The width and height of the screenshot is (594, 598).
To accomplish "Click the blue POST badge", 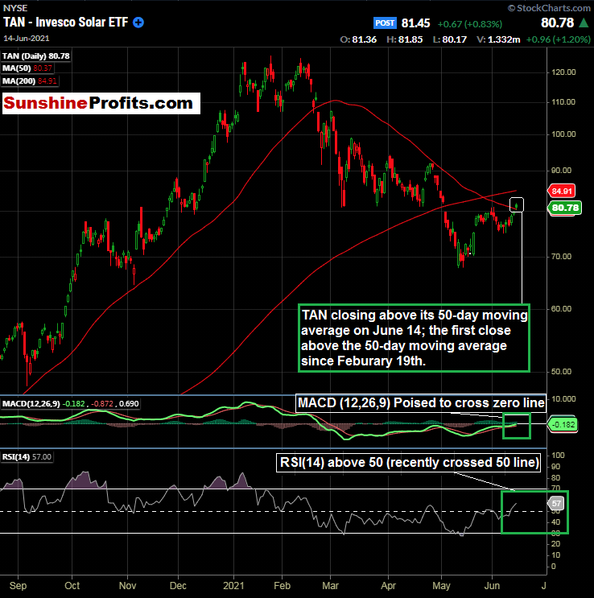I will click(385, 23).
